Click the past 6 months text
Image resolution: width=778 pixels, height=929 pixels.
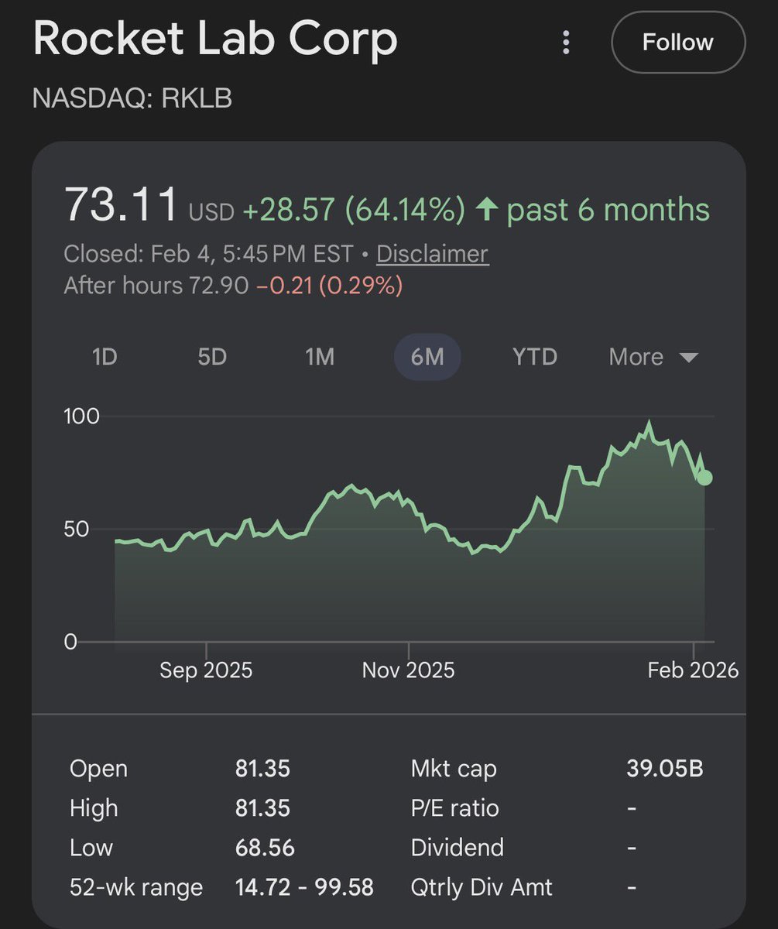[x=608, y=211]
